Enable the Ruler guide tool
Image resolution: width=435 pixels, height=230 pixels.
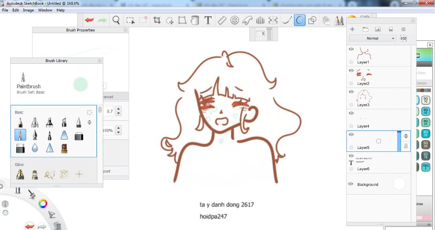point(222,20)
